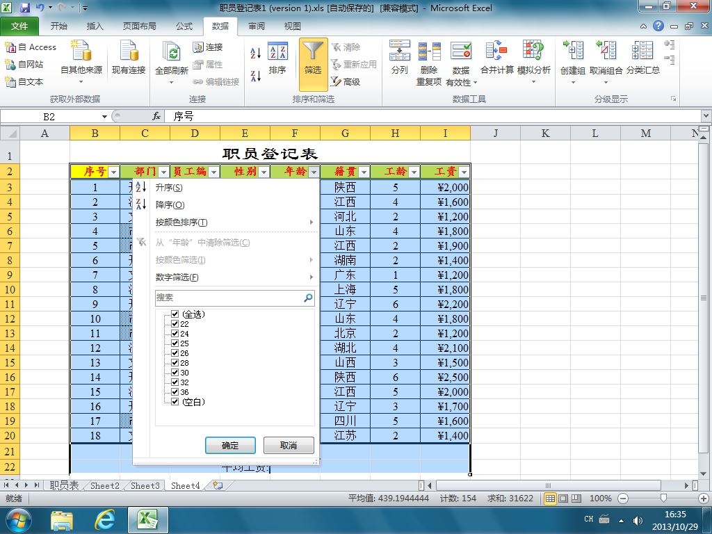Click the zoom slider handle
This screenshot has width=712, height=534.
(x=663, y=499)
